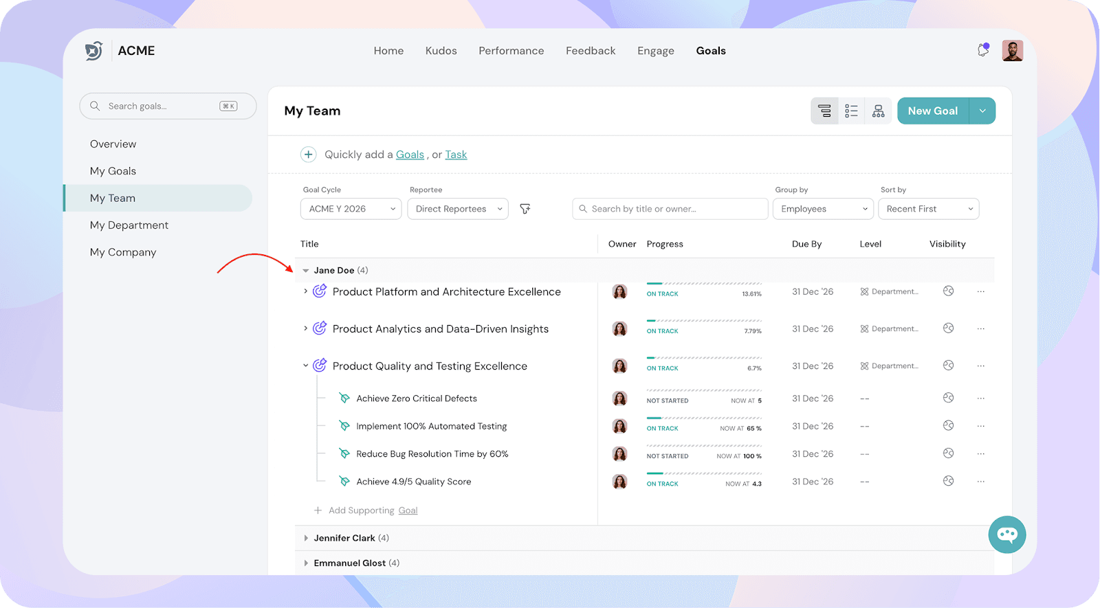Click the ACME logo icon
Image resolution: width=1100 pixels, height=608 pixels.
click(x=93, y=51)
